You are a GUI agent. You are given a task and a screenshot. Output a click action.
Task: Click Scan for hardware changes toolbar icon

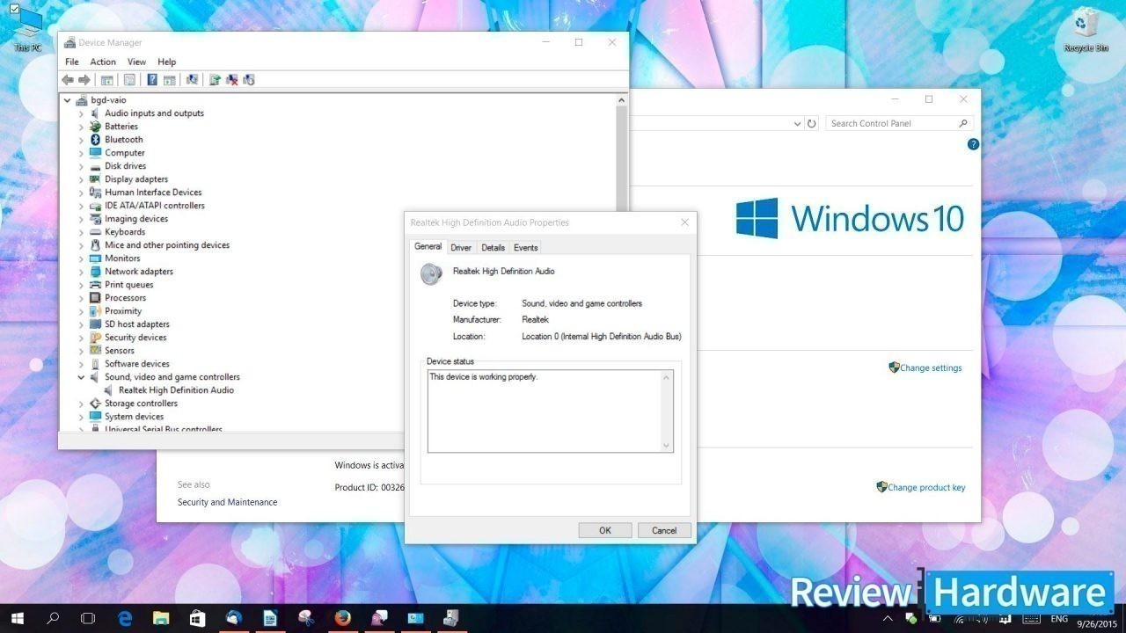click(193, 80)
